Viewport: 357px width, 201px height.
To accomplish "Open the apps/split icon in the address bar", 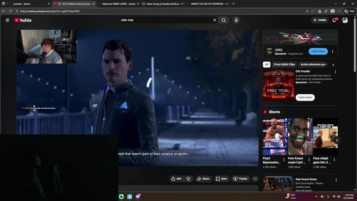I will (x=307, y=11).
